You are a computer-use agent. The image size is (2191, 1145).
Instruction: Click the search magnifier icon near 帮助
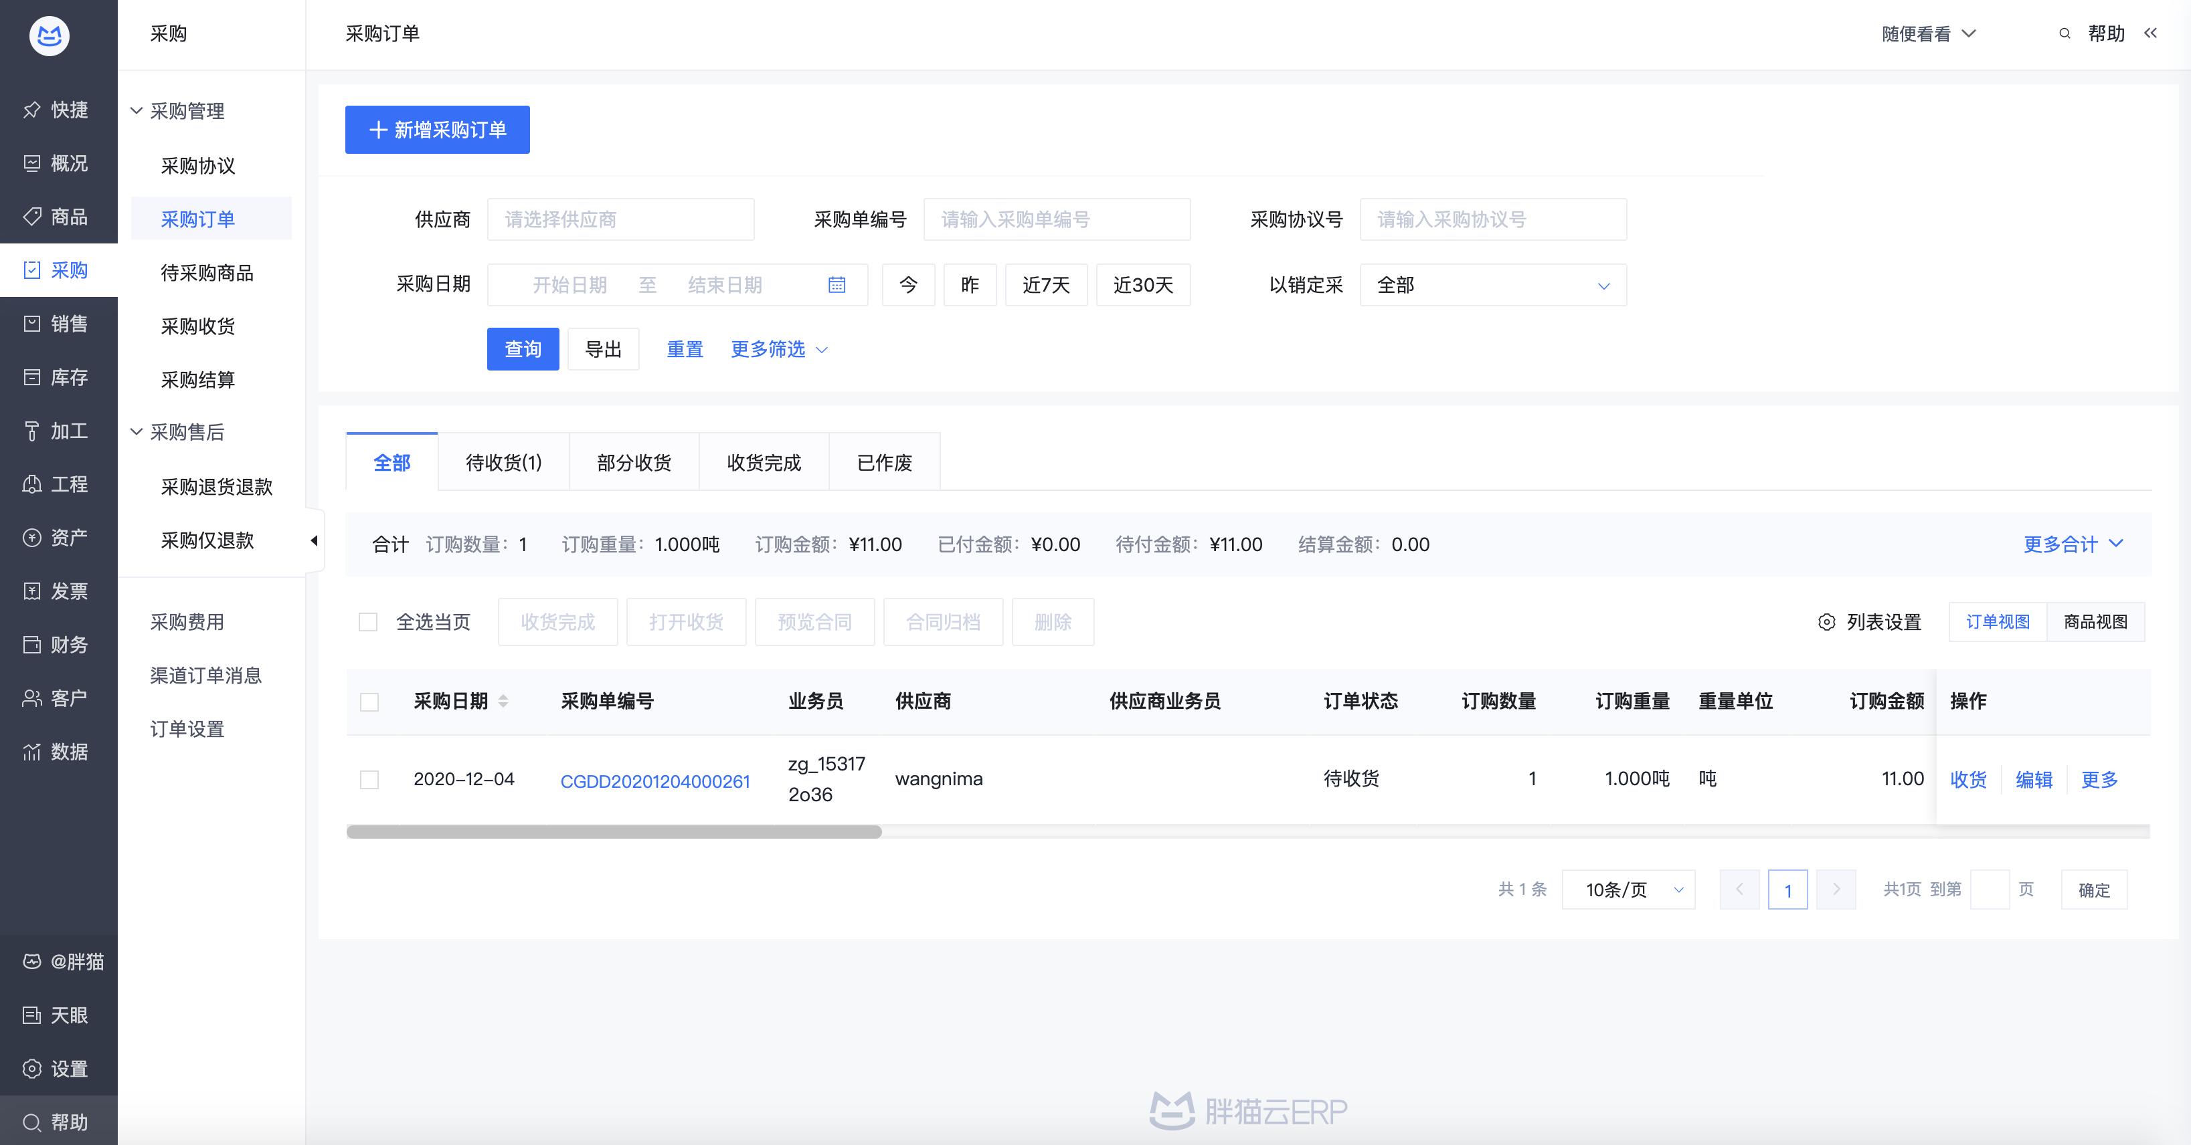[2065, 33]
